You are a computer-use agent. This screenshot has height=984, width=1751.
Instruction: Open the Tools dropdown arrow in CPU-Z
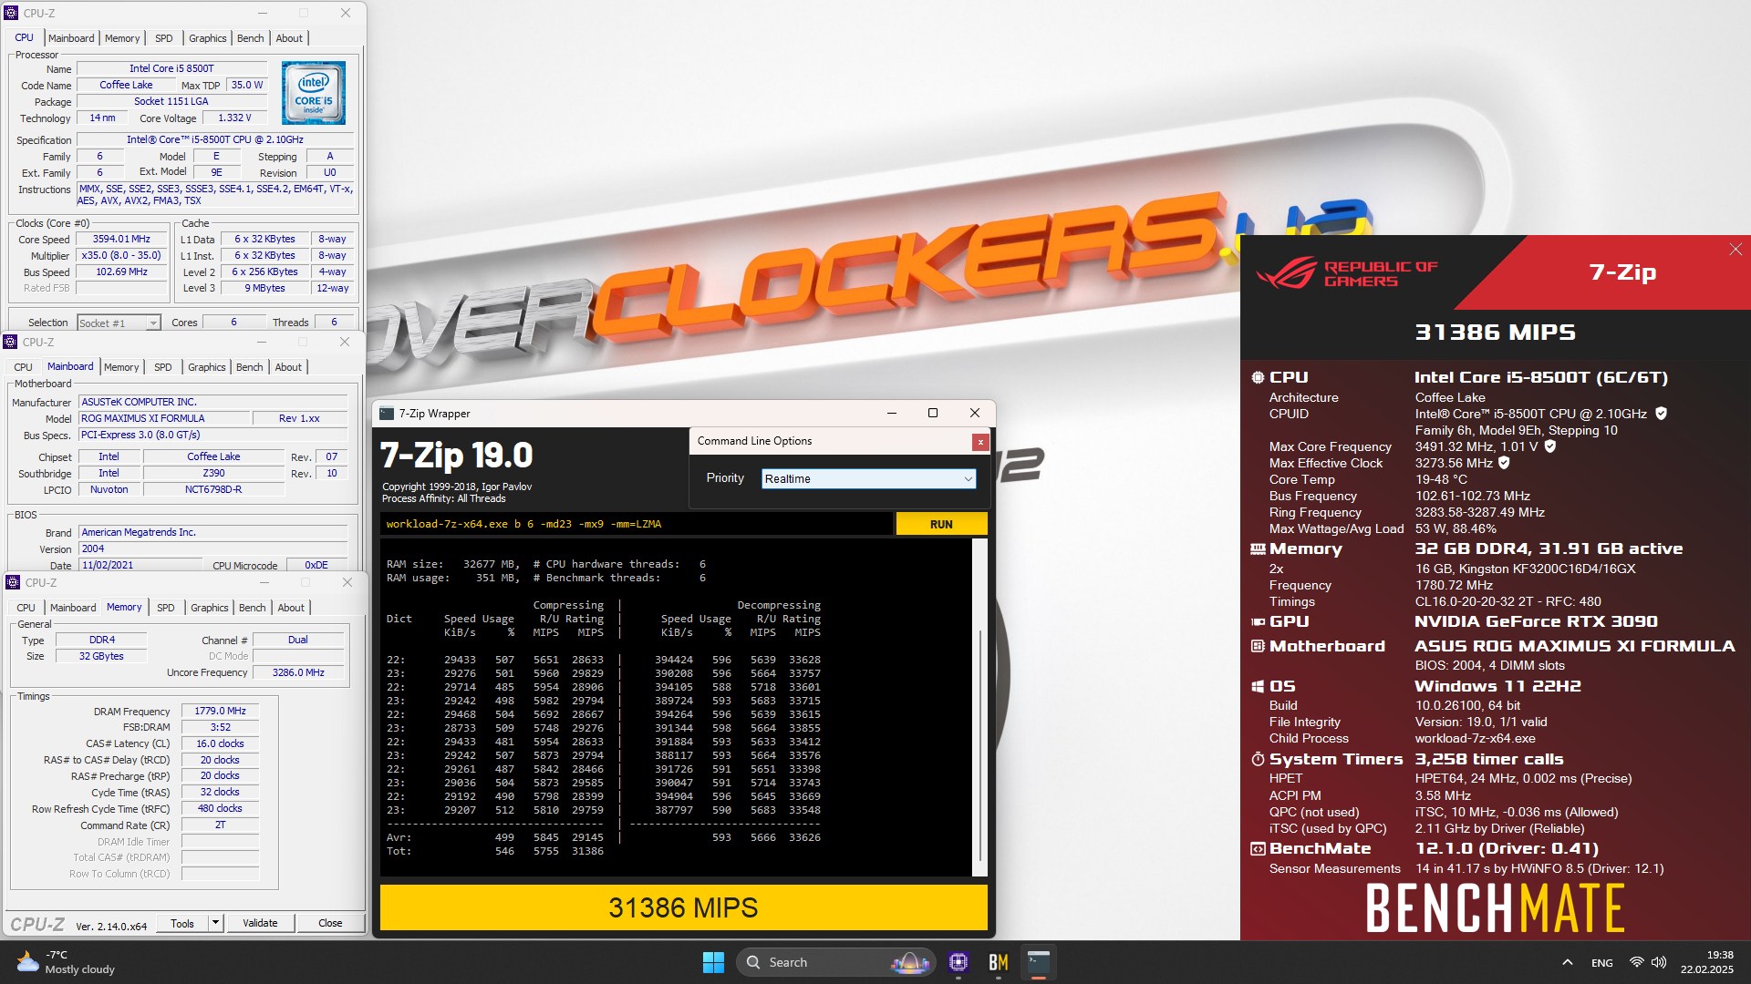point(215,923)
